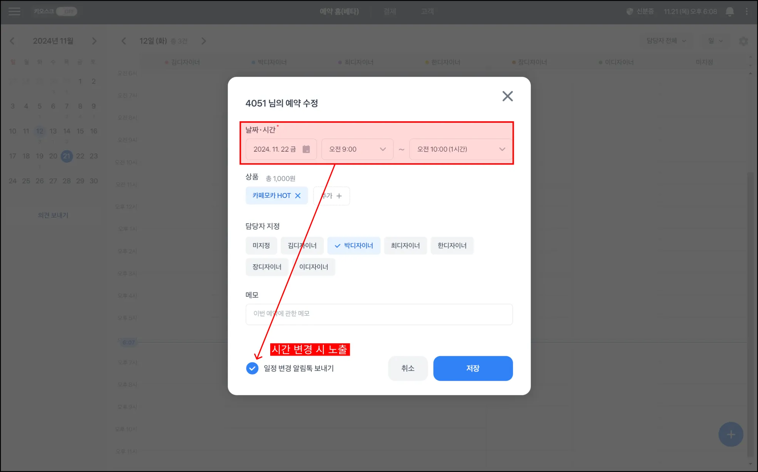Remove 카페모카 HOT product with X icon
The height and width of the screenshot is (472, 758).
point(298,196)
